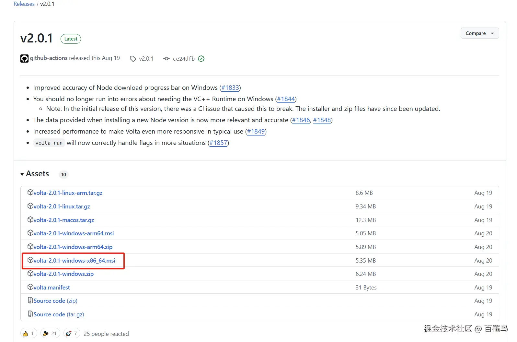Download Source code (tar.gz)
Screen dimensions: 517x342
pos(59,314)
